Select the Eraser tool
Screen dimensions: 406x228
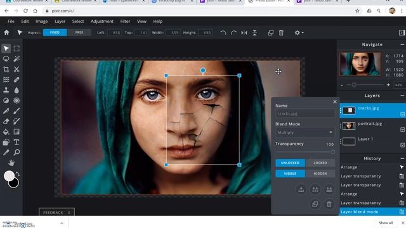(6, 121)
